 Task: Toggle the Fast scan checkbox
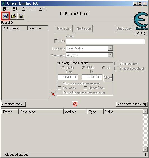click(x=59, y=88)
